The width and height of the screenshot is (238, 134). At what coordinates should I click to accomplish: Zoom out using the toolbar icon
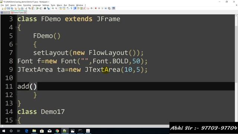click(56, 8)
